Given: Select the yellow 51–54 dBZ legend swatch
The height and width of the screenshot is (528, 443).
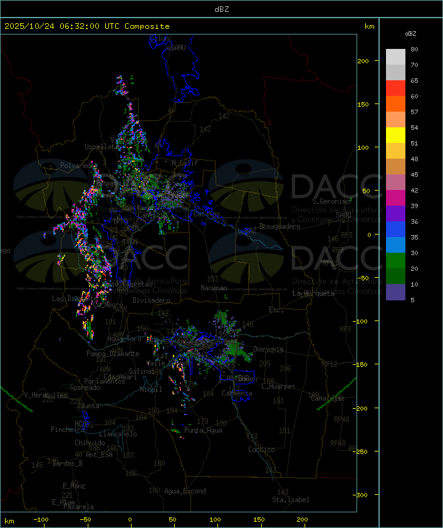Looking at the screenshot, I should 395,135.
